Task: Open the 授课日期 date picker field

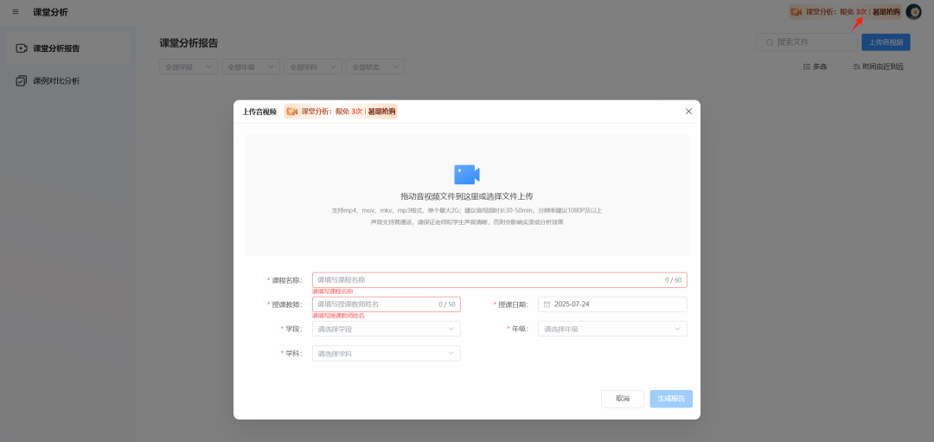Action: [612, 304]
